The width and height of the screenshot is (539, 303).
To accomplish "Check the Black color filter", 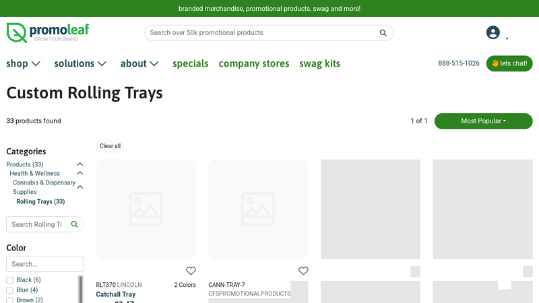I will [x=10, y=280].
